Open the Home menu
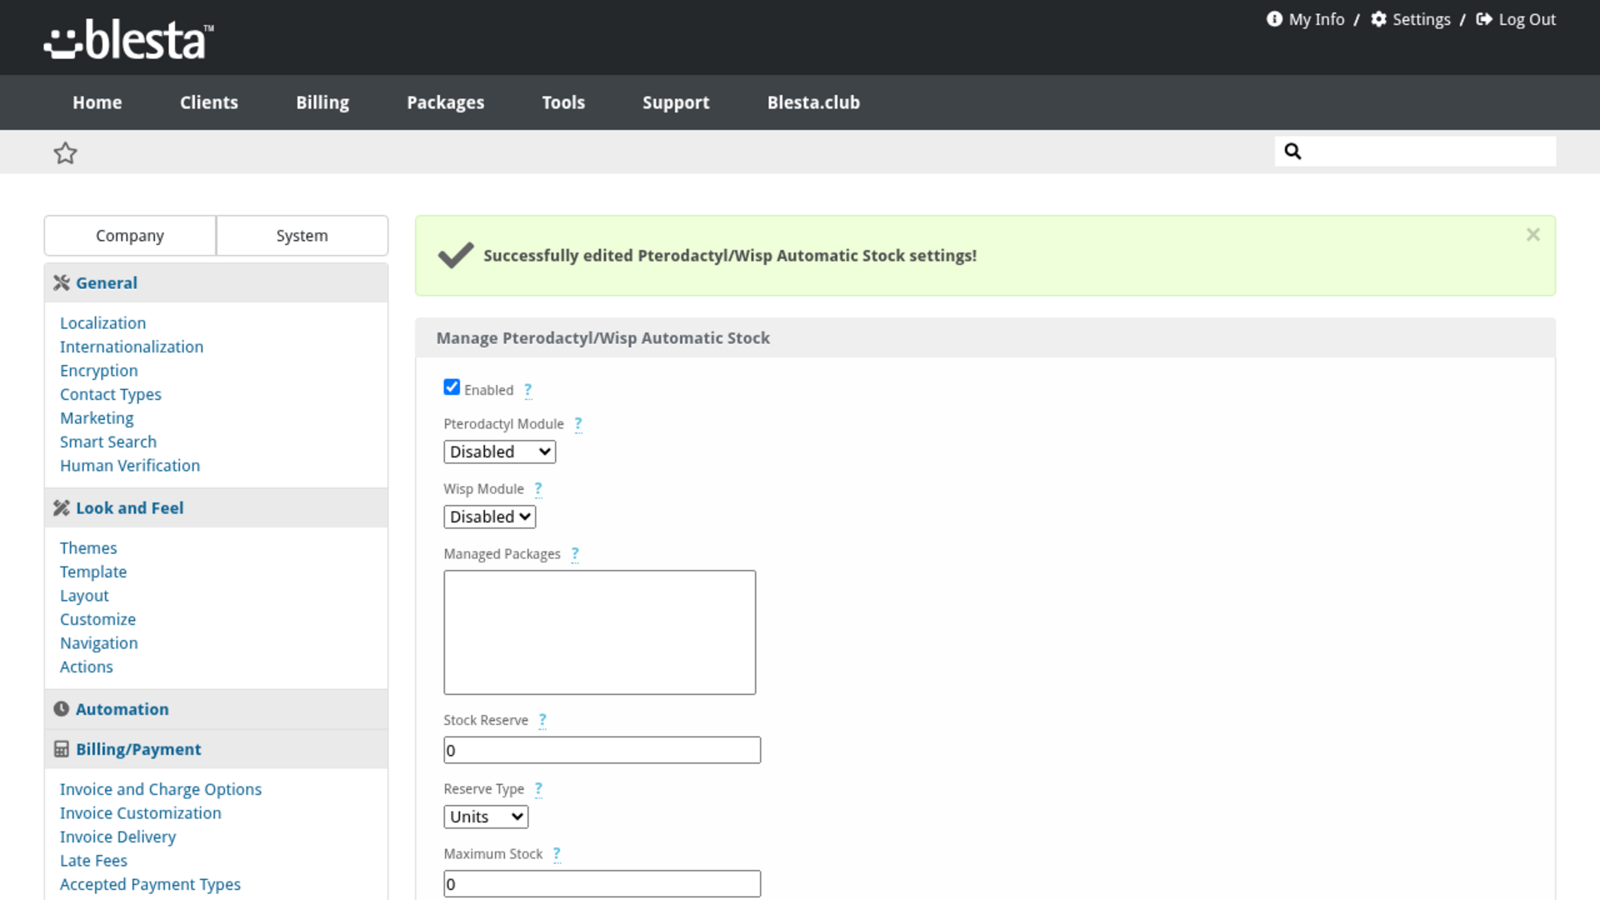Screen dimensions: 1600x900 click(97, 102)
